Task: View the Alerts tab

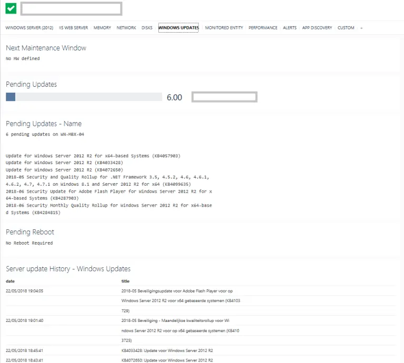Action: (290, 28)
